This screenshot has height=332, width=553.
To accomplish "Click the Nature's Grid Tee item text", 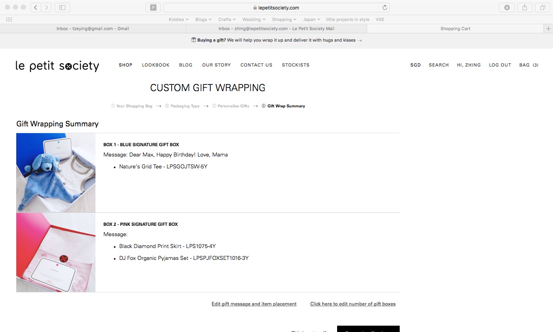I will (163, 167).
